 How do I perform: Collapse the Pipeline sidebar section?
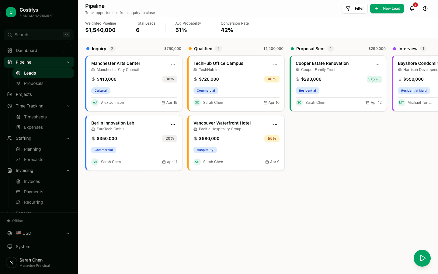(68, 62)
